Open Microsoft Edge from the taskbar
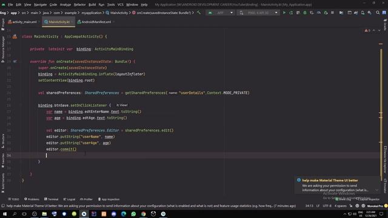388x218 pixels. tap(124, 214)
